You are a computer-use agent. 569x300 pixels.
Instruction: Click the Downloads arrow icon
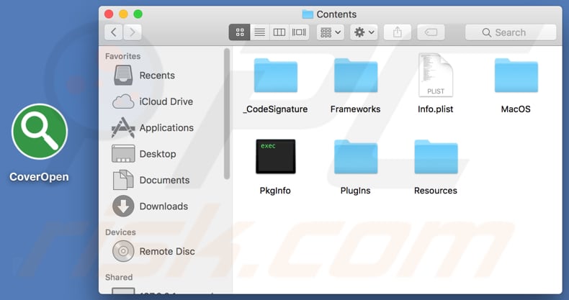point(123,206)
